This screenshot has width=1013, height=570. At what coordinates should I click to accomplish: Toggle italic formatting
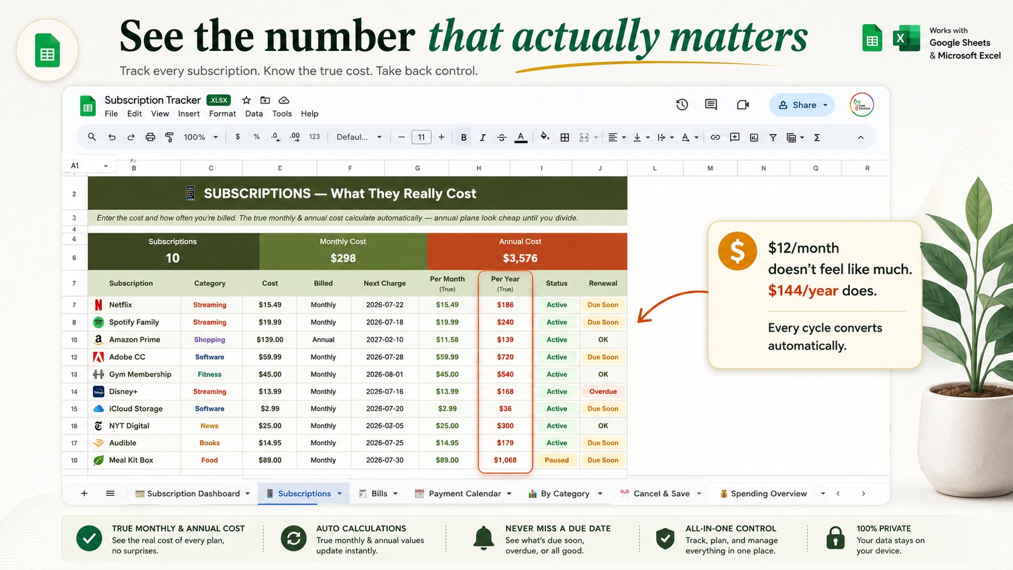483,138
